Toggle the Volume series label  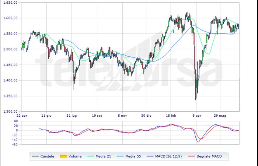75,156
